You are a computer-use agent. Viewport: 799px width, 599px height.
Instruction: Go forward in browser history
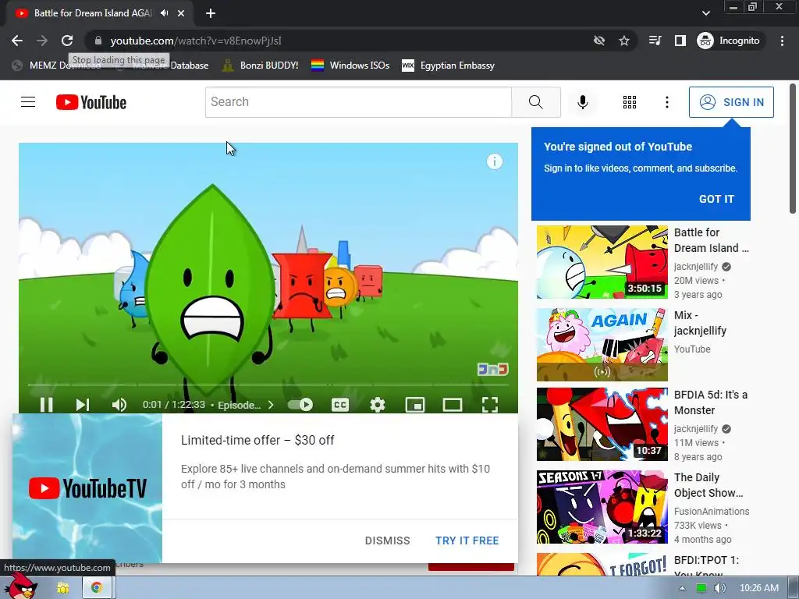point(42,41)
